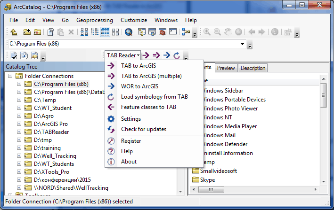Click the Zoom Out tool icon
This screenshot has width=334, height=210.
tap(217, 32)
